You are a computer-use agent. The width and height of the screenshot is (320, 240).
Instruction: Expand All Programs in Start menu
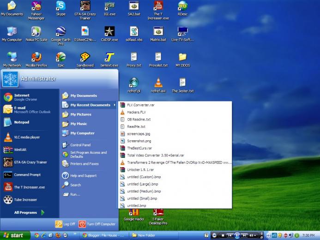point(30,212)
